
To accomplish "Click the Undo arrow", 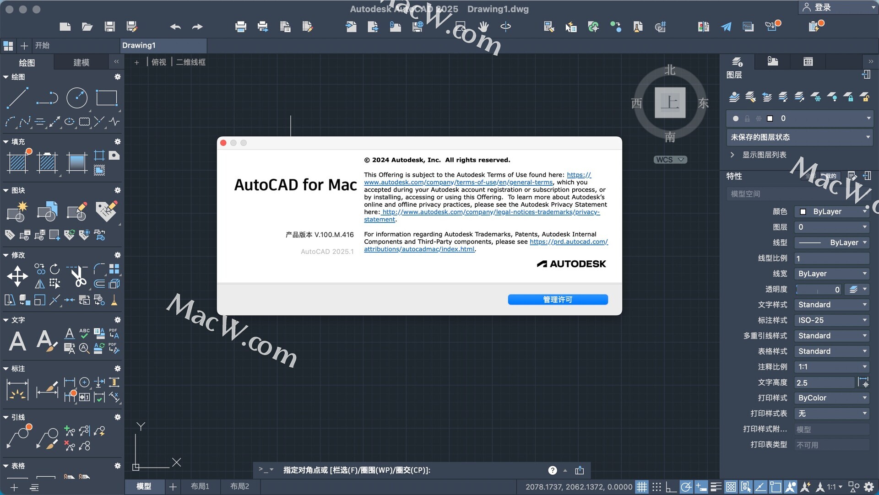I will (x=175, y=27).
